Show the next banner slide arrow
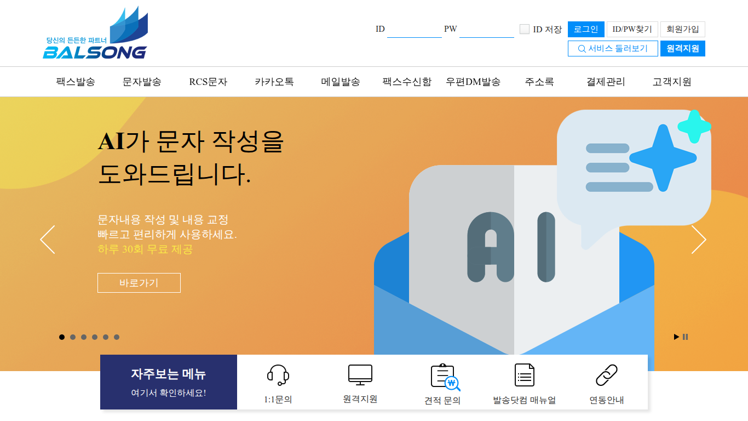Image resolution: width=748 pixels, height=421 pixels. pyautogui.click(x=699, y=240)
